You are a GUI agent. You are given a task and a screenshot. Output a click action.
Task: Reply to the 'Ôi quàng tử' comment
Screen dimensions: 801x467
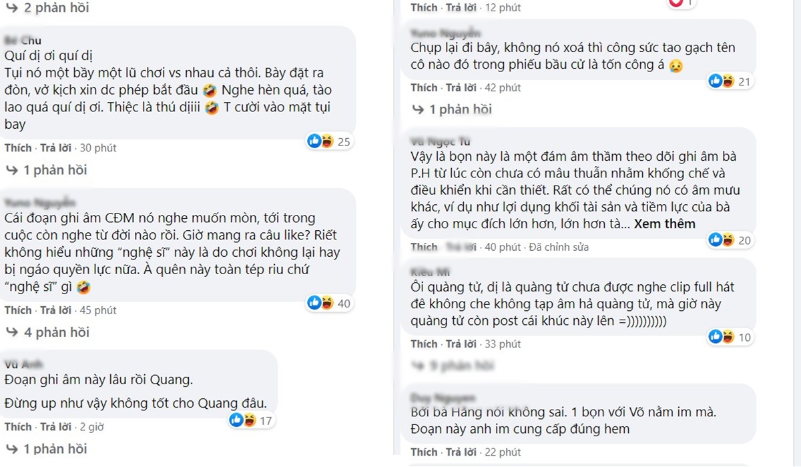pyautogui.click(x=461, y=344)
